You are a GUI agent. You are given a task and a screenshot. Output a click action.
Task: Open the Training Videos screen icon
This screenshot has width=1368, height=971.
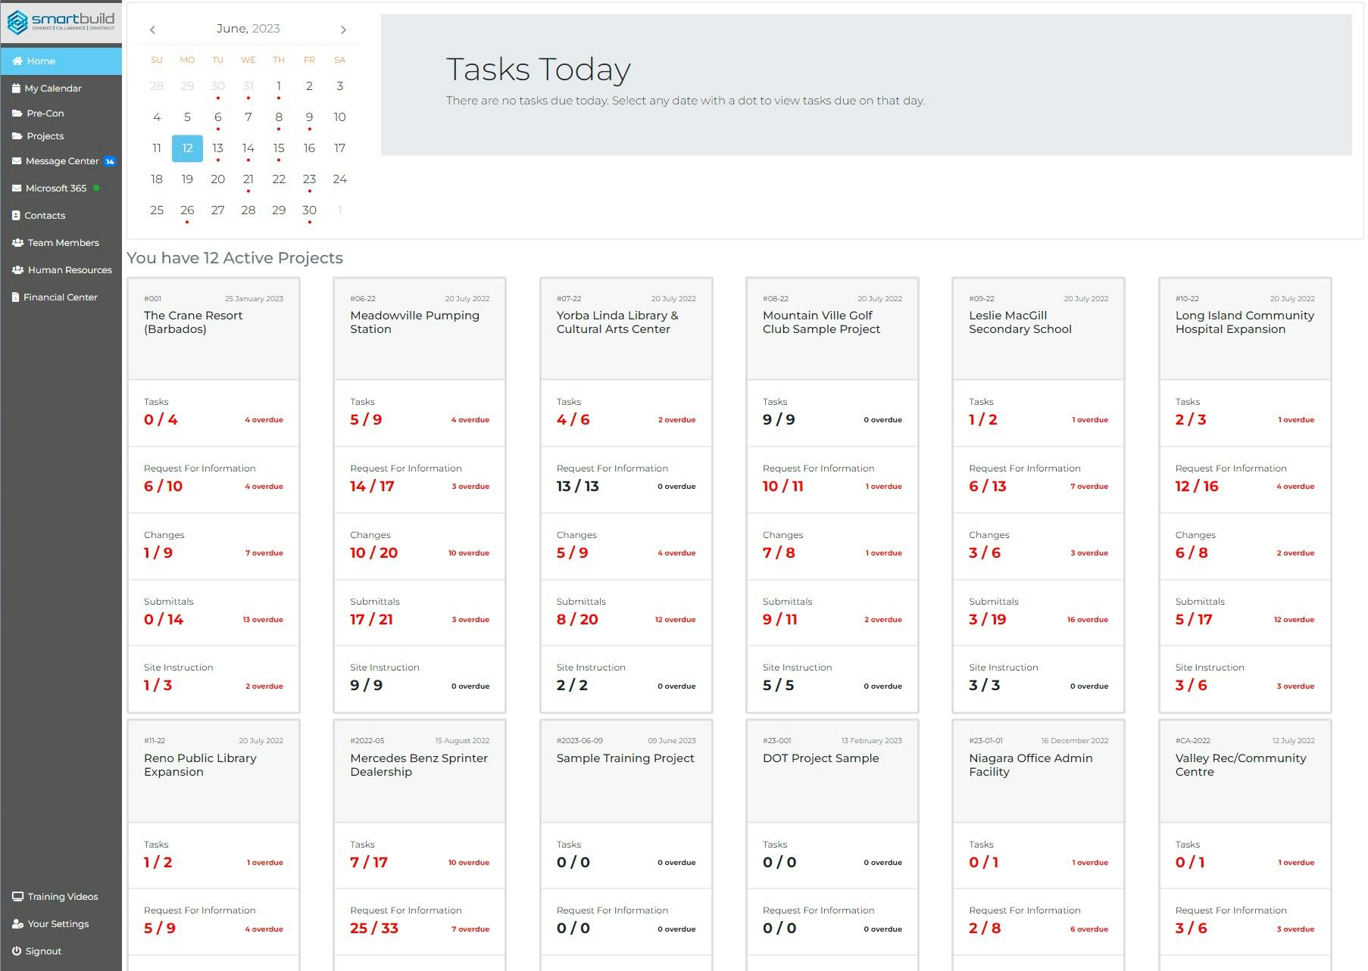[x=17, y=896]
